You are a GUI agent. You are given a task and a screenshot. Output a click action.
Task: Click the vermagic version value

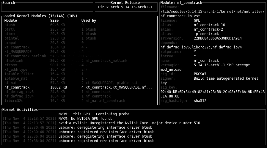222,65
